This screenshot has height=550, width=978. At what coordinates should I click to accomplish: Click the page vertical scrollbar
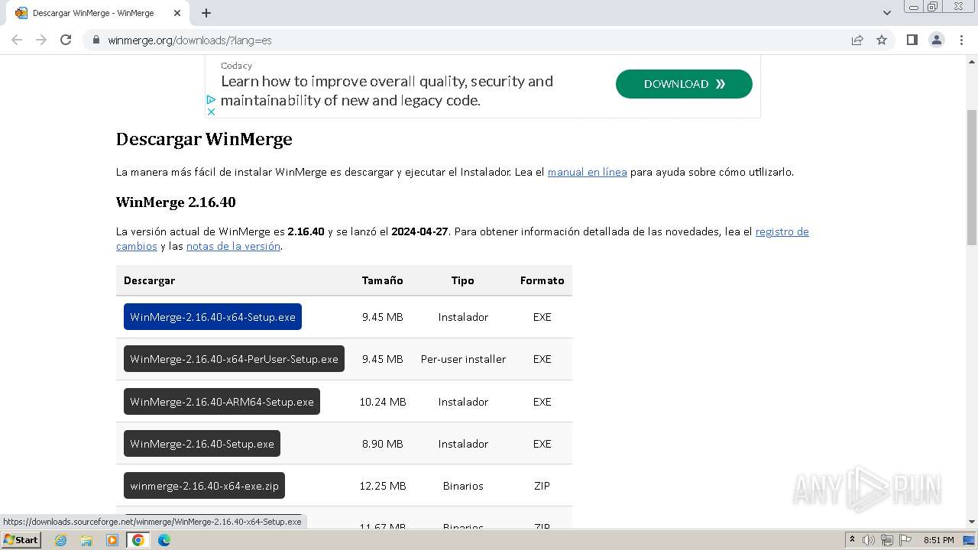[972, 177]
